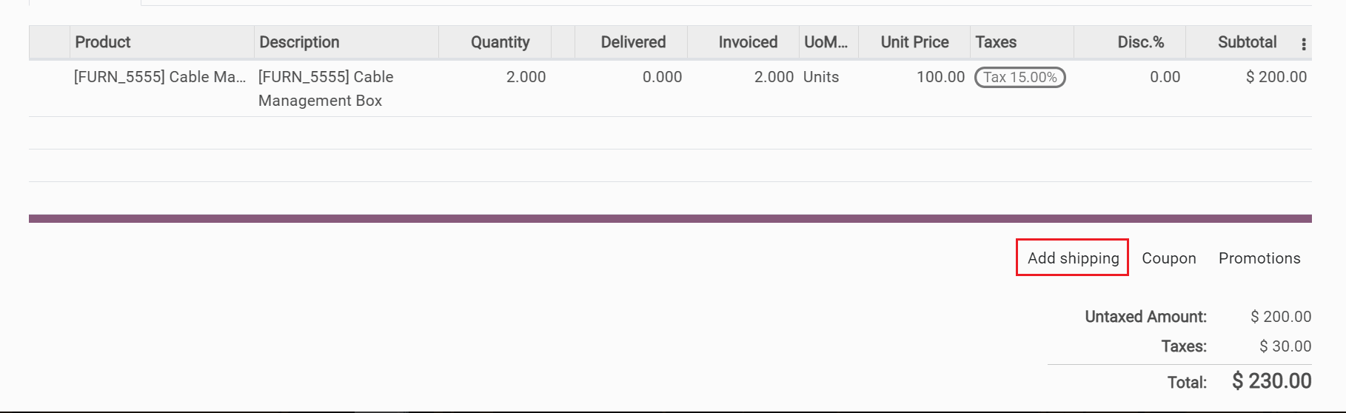Edit the 100.00 unit price cell
The image size is (1346, 413).
tap(940, 77)
